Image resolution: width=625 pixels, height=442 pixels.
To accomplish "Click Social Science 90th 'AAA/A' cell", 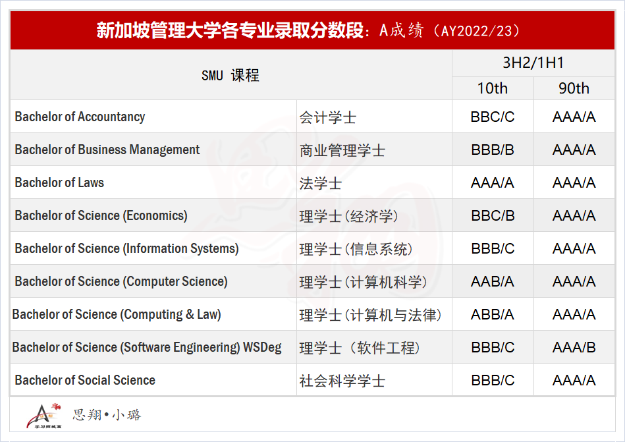I will 574,381.
